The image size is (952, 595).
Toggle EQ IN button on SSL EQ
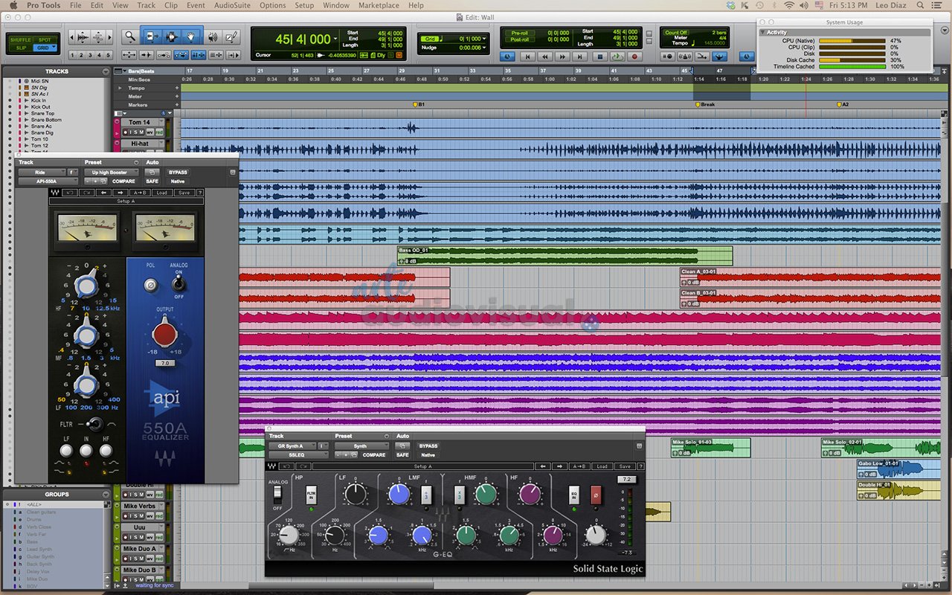[x=573, y=495]
